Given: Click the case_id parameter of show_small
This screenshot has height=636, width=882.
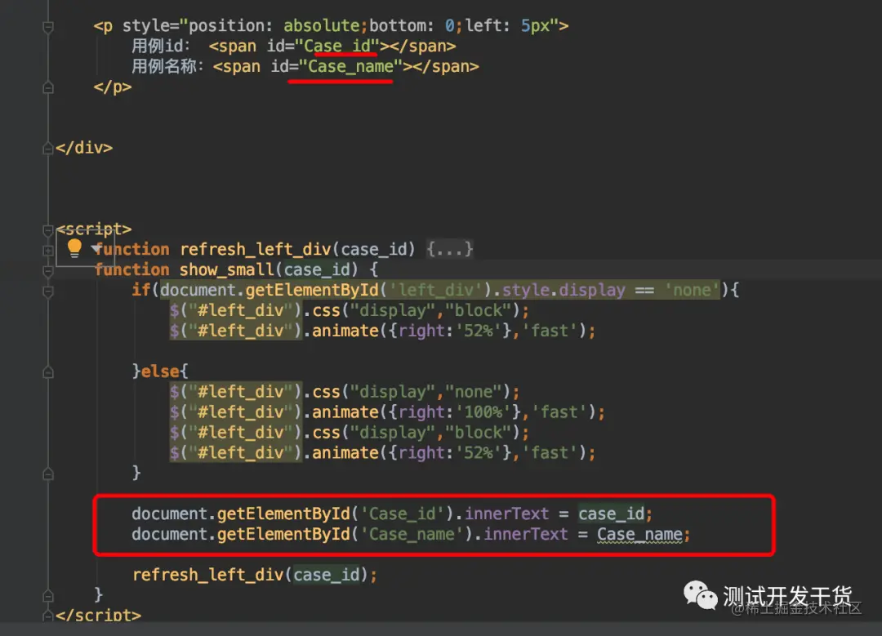Looking at the screenshot, I should tap(317, 270).
